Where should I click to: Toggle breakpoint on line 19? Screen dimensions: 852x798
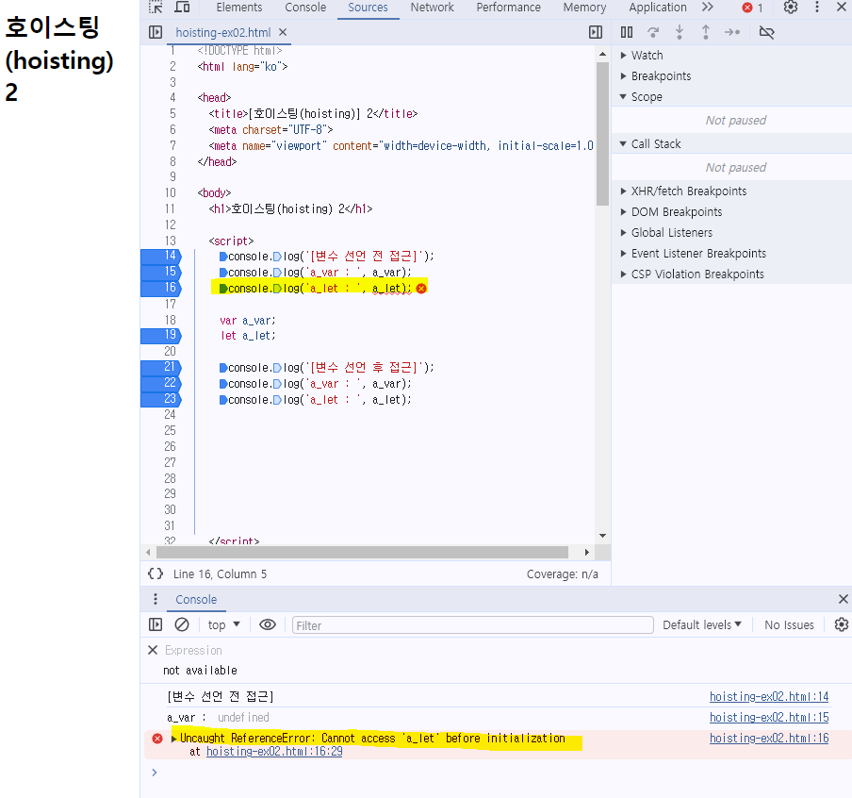(x=161, y=335)
